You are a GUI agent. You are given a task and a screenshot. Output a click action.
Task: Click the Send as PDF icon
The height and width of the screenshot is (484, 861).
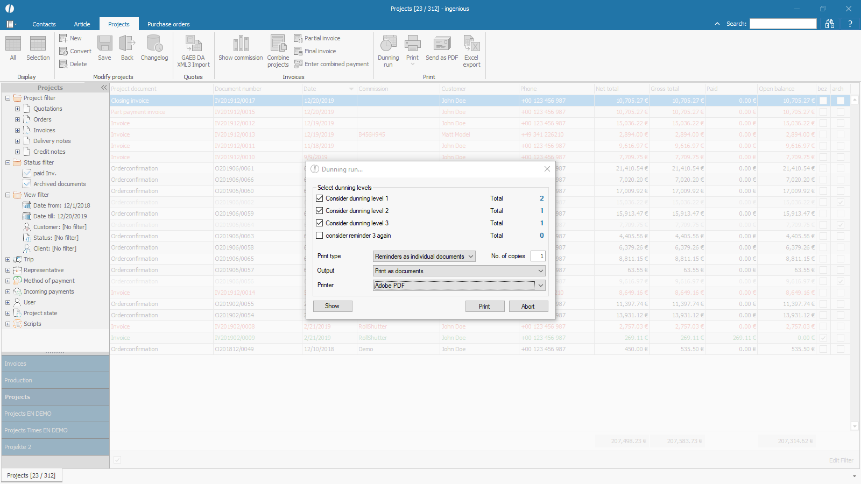click(x=442, y=44)
